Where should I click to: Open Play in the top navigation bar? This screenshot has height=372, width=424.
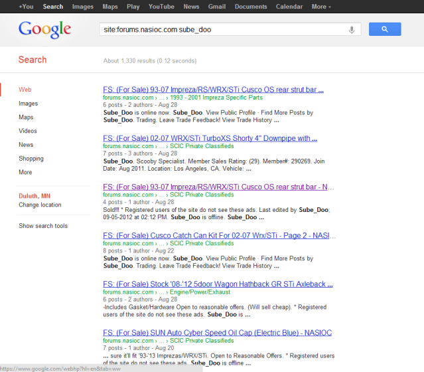coord(133,7)
